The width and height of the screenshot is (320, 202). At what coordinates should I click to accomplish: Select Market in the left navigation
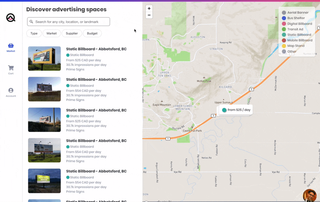pyautogui.click(x=11, y=48)
